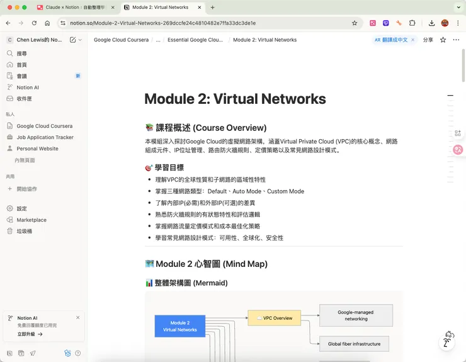Open the Chrome profile avatar

tap(445, 23)
